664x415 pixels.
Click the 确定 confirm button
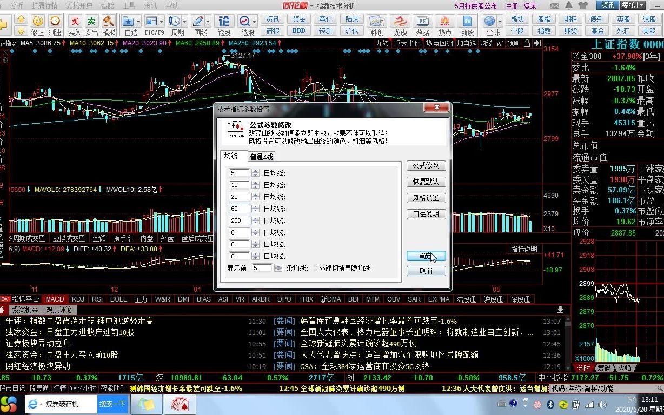point(426,256)
